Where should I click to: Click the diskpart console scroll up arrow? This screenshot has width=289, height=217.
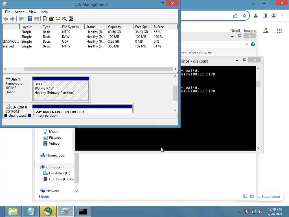point(258,68)
